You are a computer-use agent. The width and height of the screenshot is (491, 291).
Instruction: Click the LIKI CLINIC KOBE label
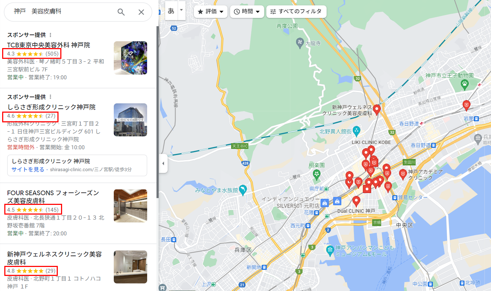coord(371,142)
